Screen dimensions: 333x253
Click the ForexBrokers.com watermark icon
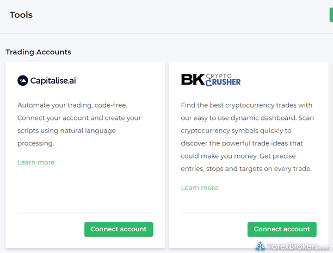261,246
